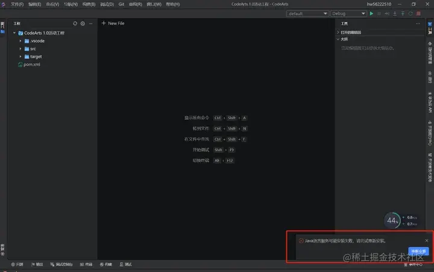Click the hw56222510 account name
The width and height of the screenshot is (434, 272).
coord(379,4)
